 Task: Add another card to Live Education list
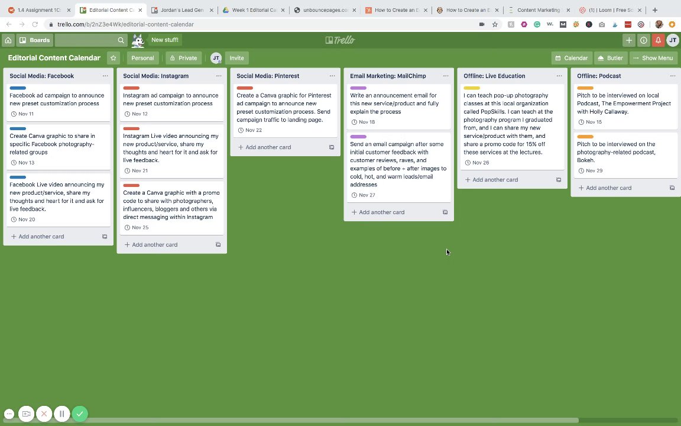491,179
